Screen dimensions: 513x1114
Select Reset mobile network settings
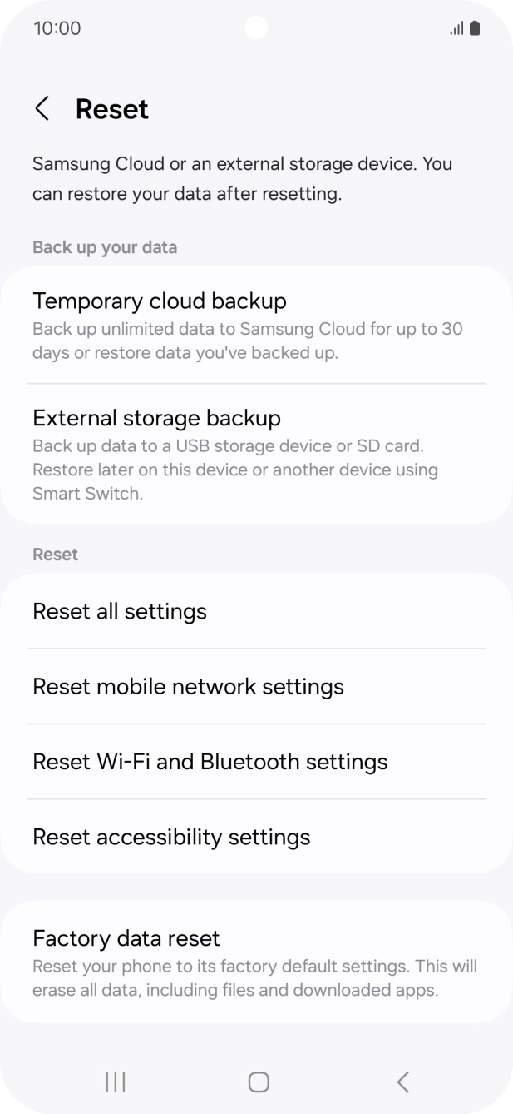coord(188,686)
